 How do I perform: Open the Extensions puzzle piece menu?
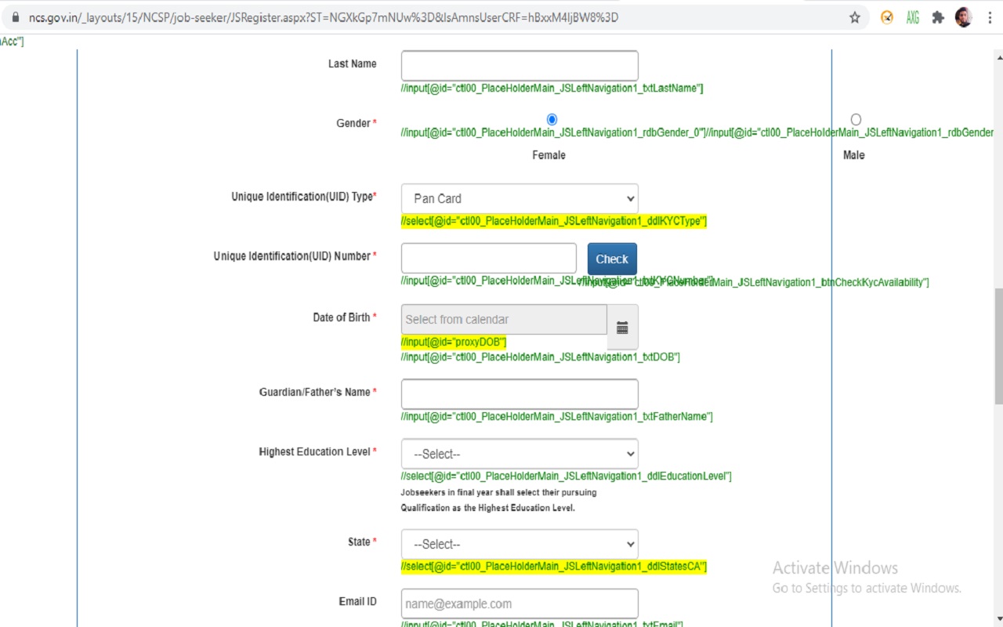(938, 17)
